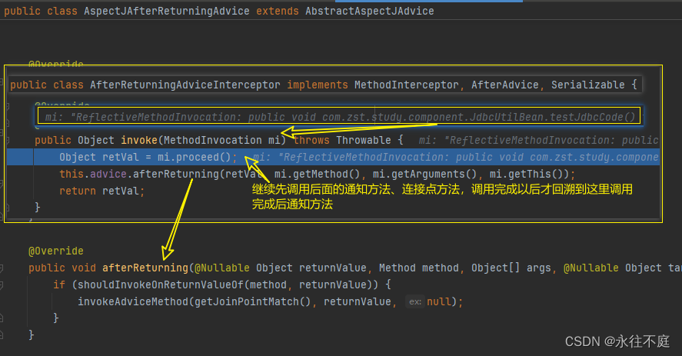Click the MethodInterceptor interface name
The image size is (682, 356).
click(x=406, y=85)
